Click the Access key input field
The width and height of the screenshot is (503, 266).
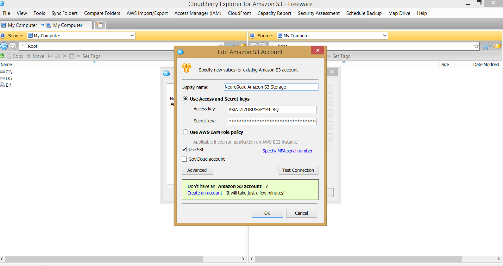pyautogui.click(x=272, y=109)
